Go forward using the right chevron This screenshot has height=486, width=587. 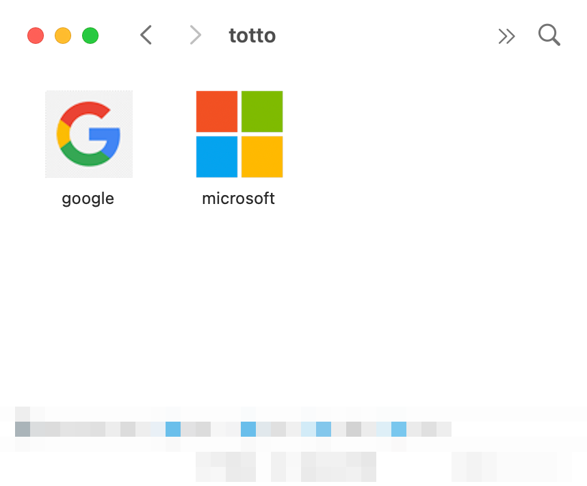(196, 35)
